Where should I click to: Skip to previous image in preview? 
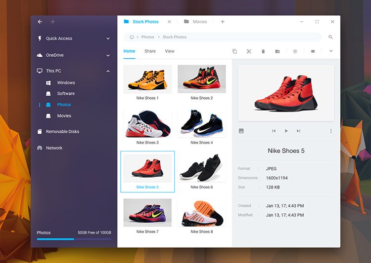274,131
